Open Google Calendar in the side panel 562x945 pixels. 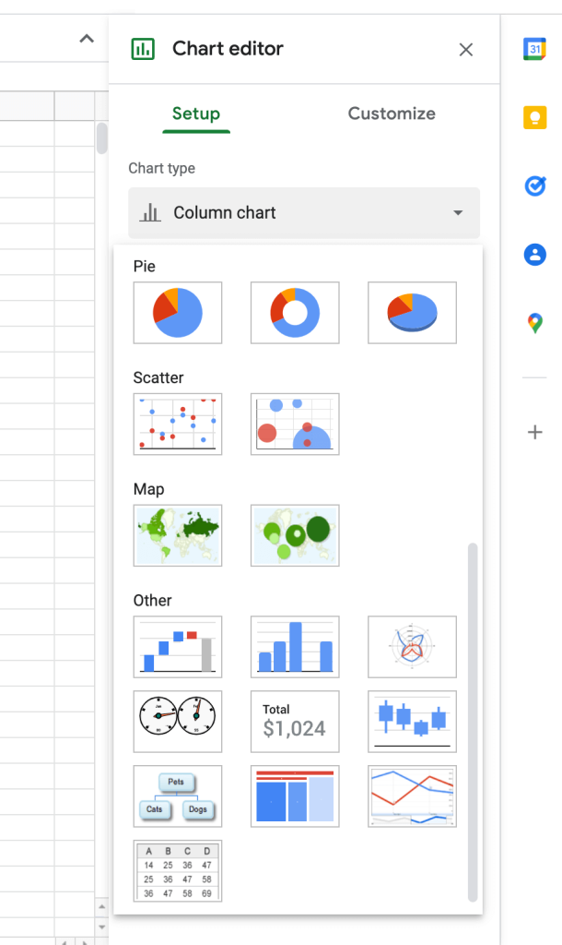point(535,50)
